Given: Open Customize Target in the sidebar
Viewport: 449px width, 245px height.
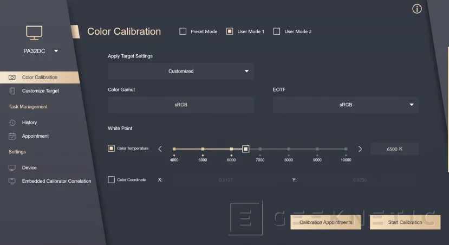Looking at the screenshot, I should click(x=41, y=91).
